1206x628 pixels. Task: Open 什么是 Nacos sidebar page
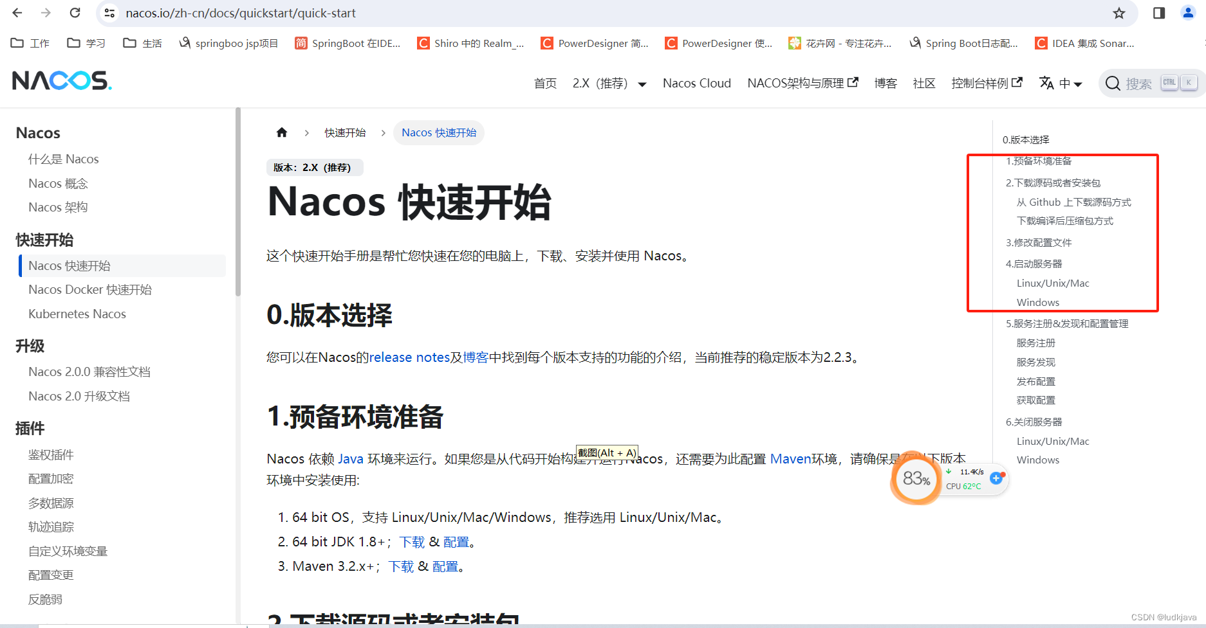(64, 159)
